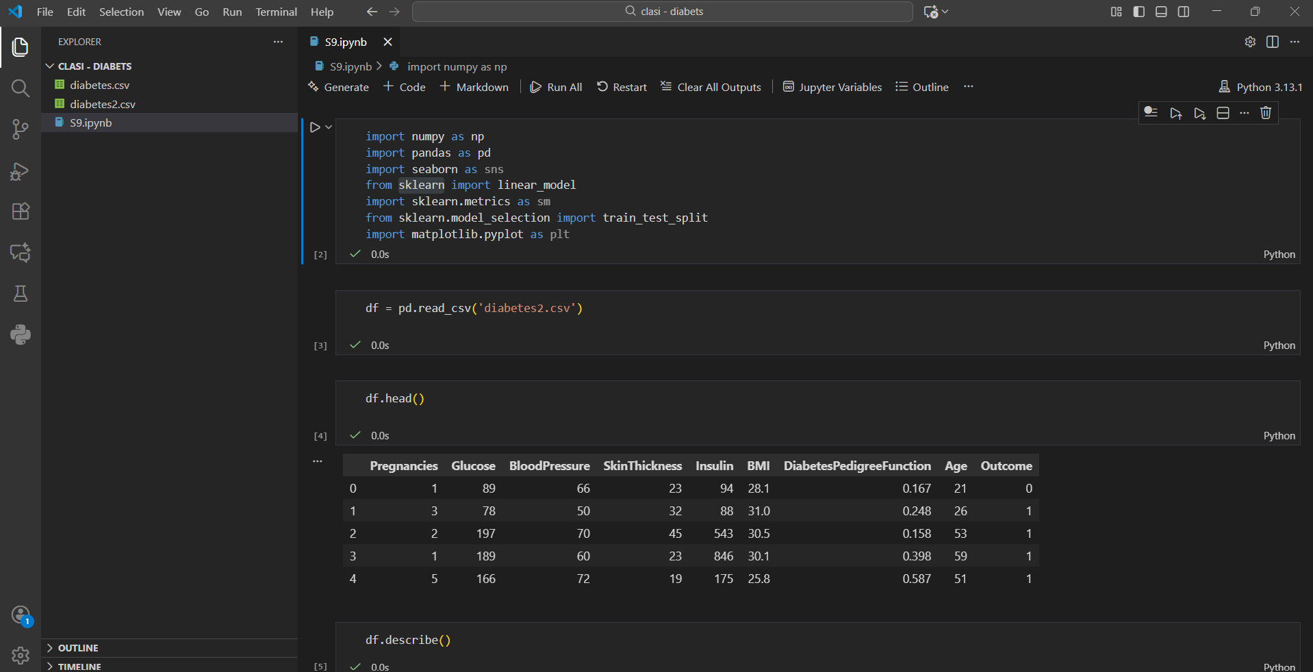Click the Restart kernel button
The image size is (1313, 672).
pyautogui.click(x=622, y=87)
